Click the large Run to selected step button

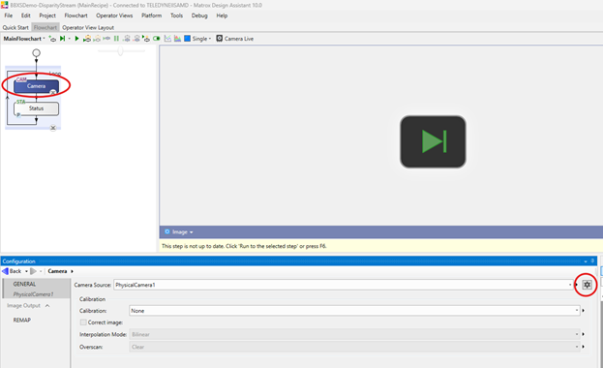point(433,141)
